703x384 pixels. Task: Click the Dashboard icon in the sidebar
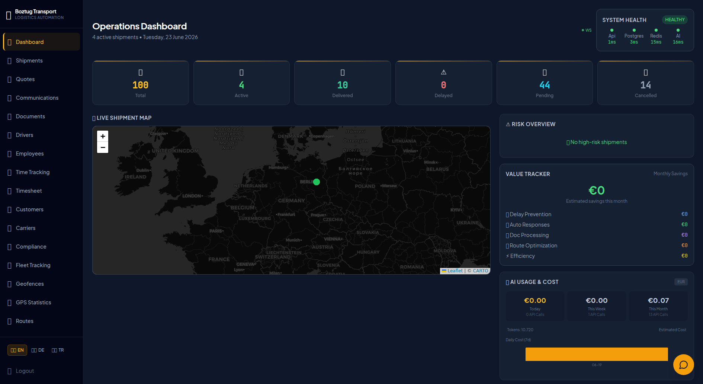pyautogui.click(x=10, y=42)
